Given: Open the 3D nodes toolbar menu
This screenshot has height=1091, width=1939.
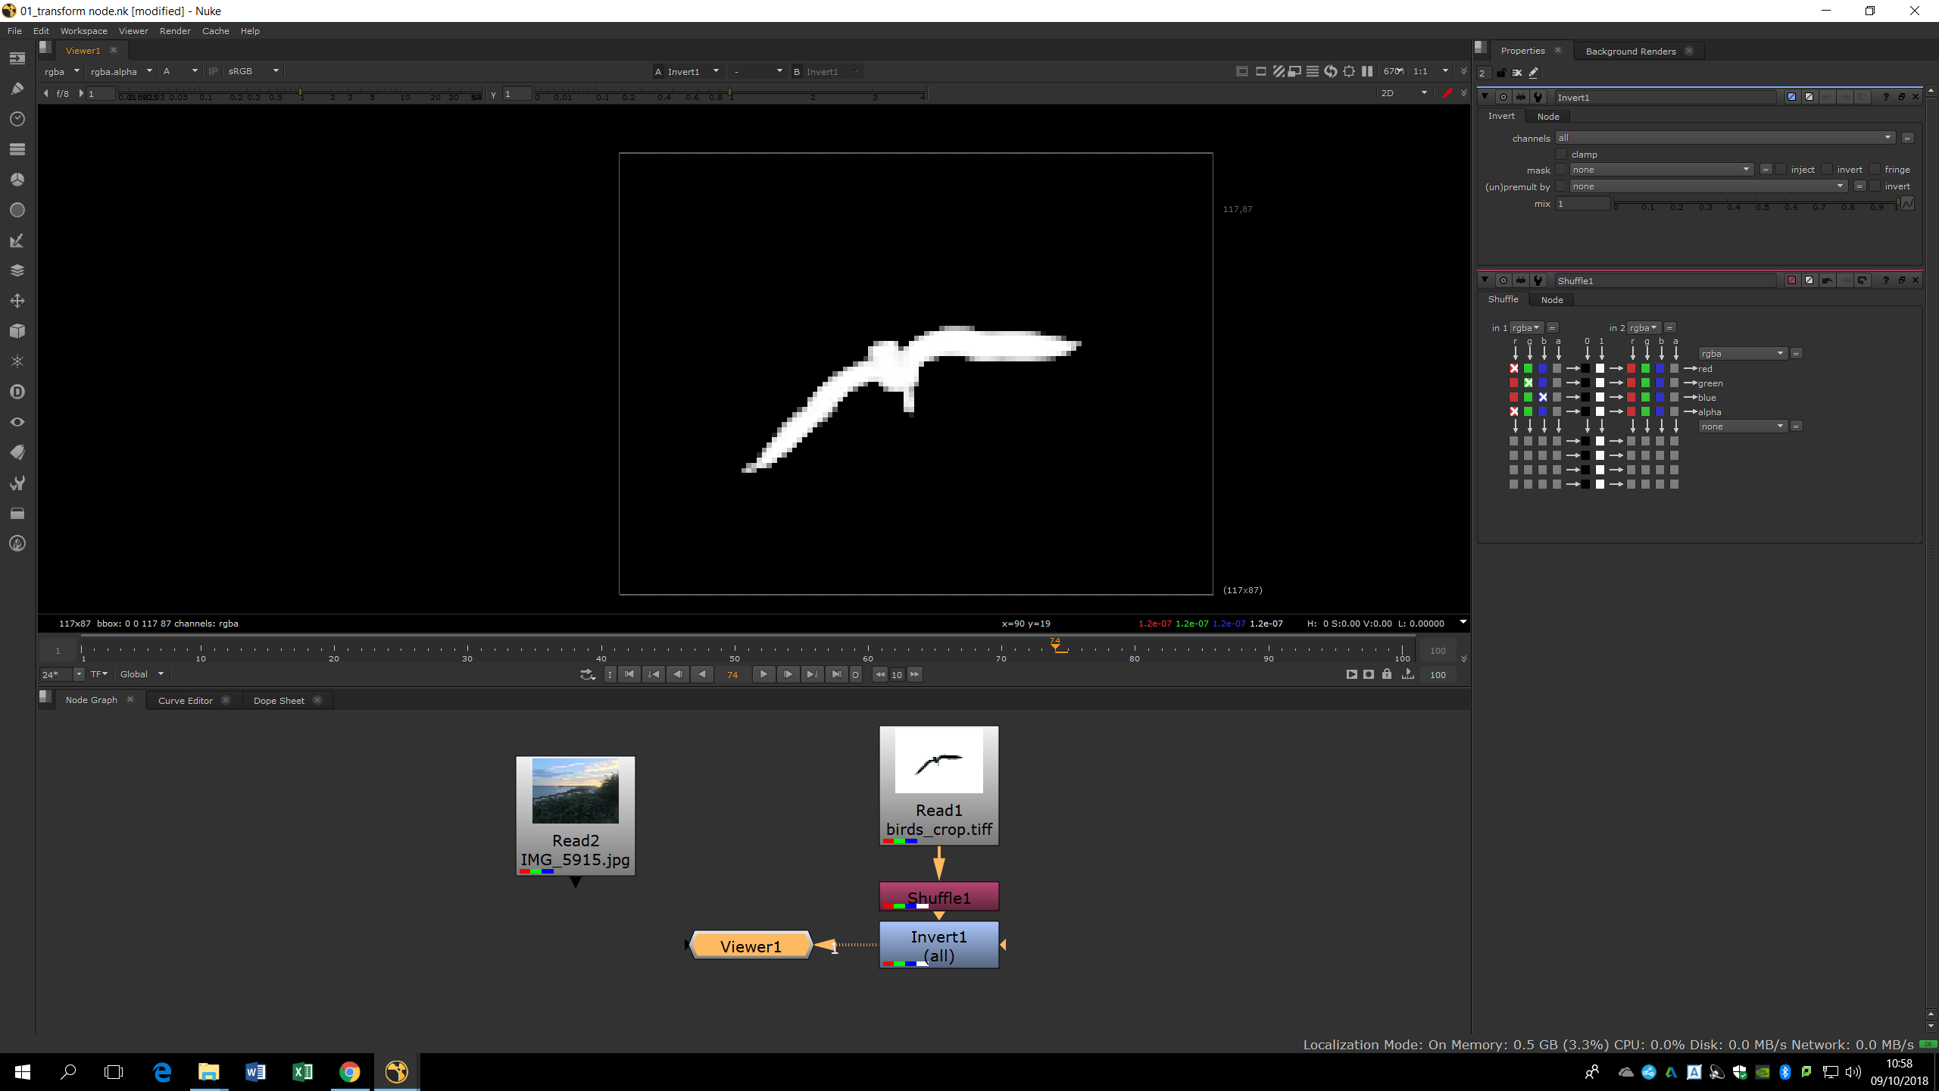Looking at the screenshot, I should (x=17, y=331).
